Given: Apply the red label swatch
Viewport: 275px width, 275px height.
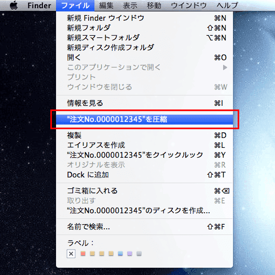Looking at the screenshot, I should pyautogui.click(x=83, y=254).
